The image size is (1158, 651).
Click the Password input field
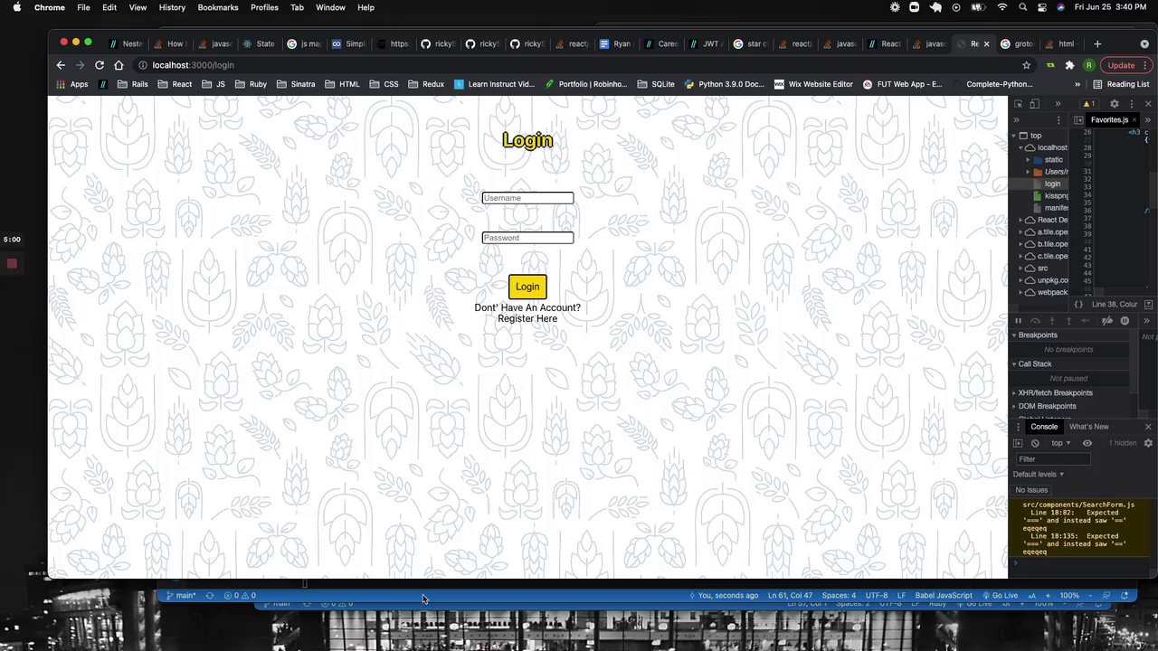coord(527,238)
